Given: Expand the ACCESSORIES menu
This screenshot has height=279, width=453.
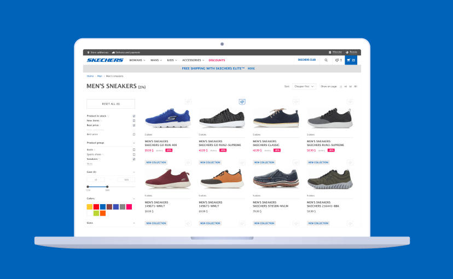Looking at the screenshot, I should (193, 60).
